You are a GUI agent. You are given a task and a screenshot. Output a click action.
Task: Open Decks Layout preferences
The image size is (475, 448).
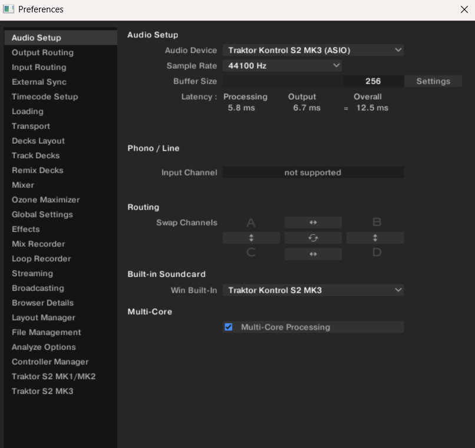tap(61, 141)
